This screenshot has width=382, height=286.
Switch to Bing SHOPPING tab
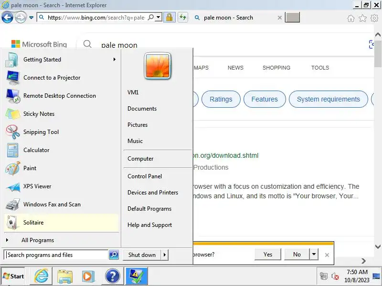pyautogui.click(x=276, y=68)
